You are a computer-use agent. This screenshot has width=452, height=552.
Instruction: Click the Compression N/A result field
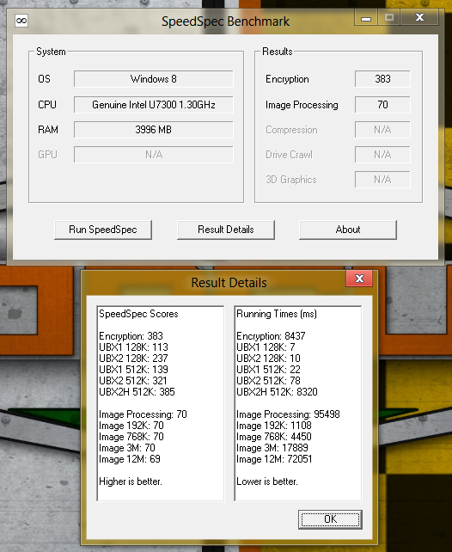(382, 130)
